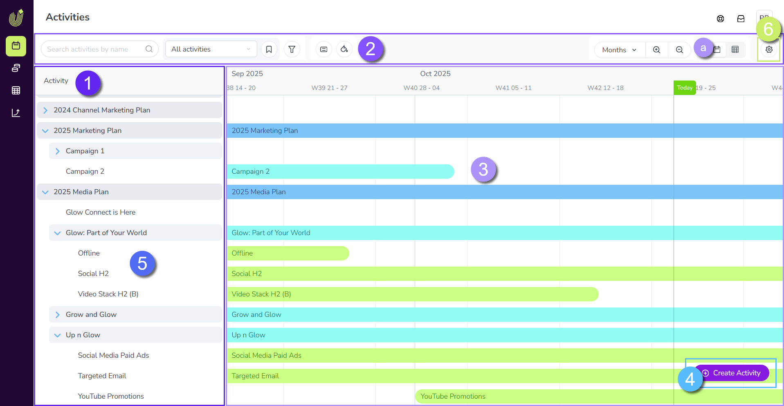Open the Months timescale dropdown

[x=619, y=49]
